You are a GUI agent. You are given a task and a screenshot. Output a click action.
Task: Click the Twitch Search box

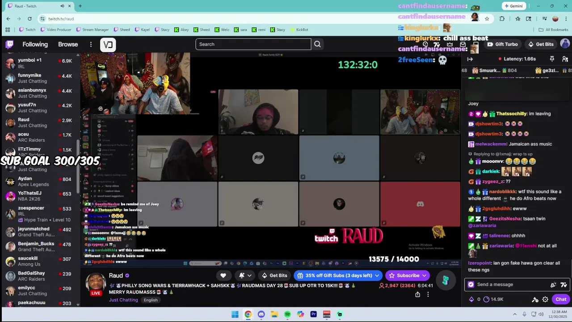pos(253,44)
